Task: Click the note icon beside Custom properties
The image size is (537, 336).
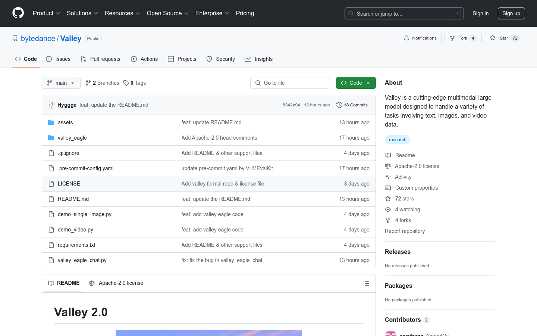Action: 388,188
